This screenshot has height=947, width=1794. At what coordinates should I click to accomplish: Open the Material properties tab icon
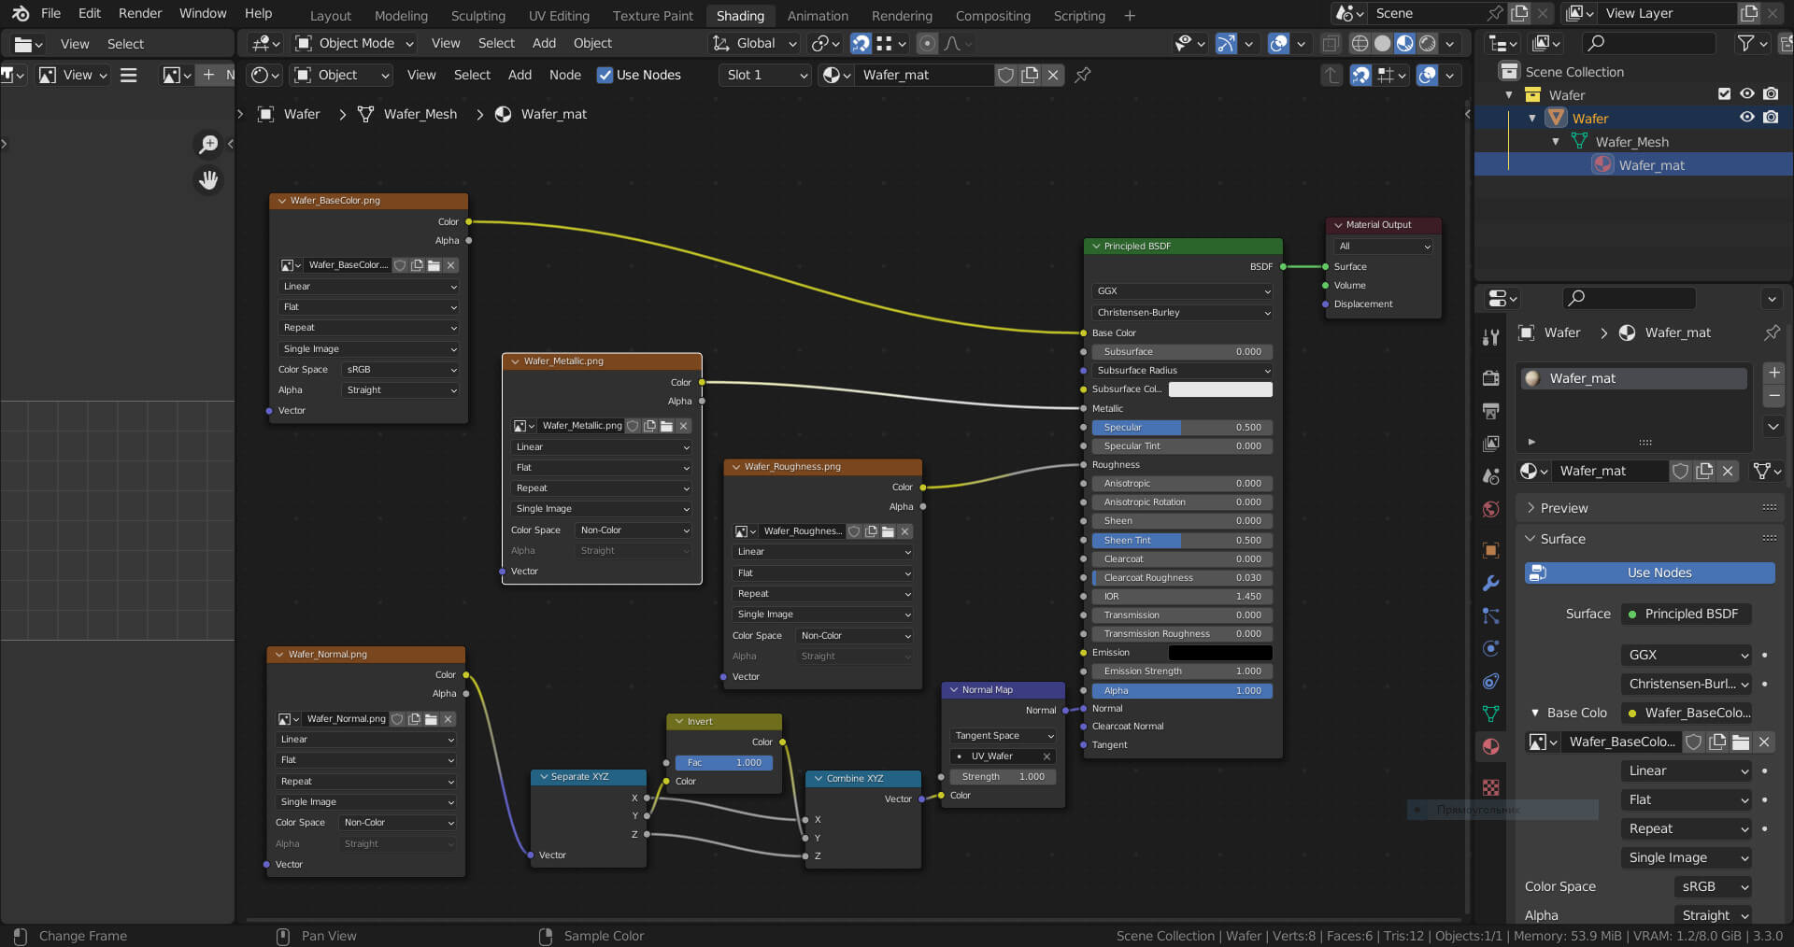coord(1491,746)
